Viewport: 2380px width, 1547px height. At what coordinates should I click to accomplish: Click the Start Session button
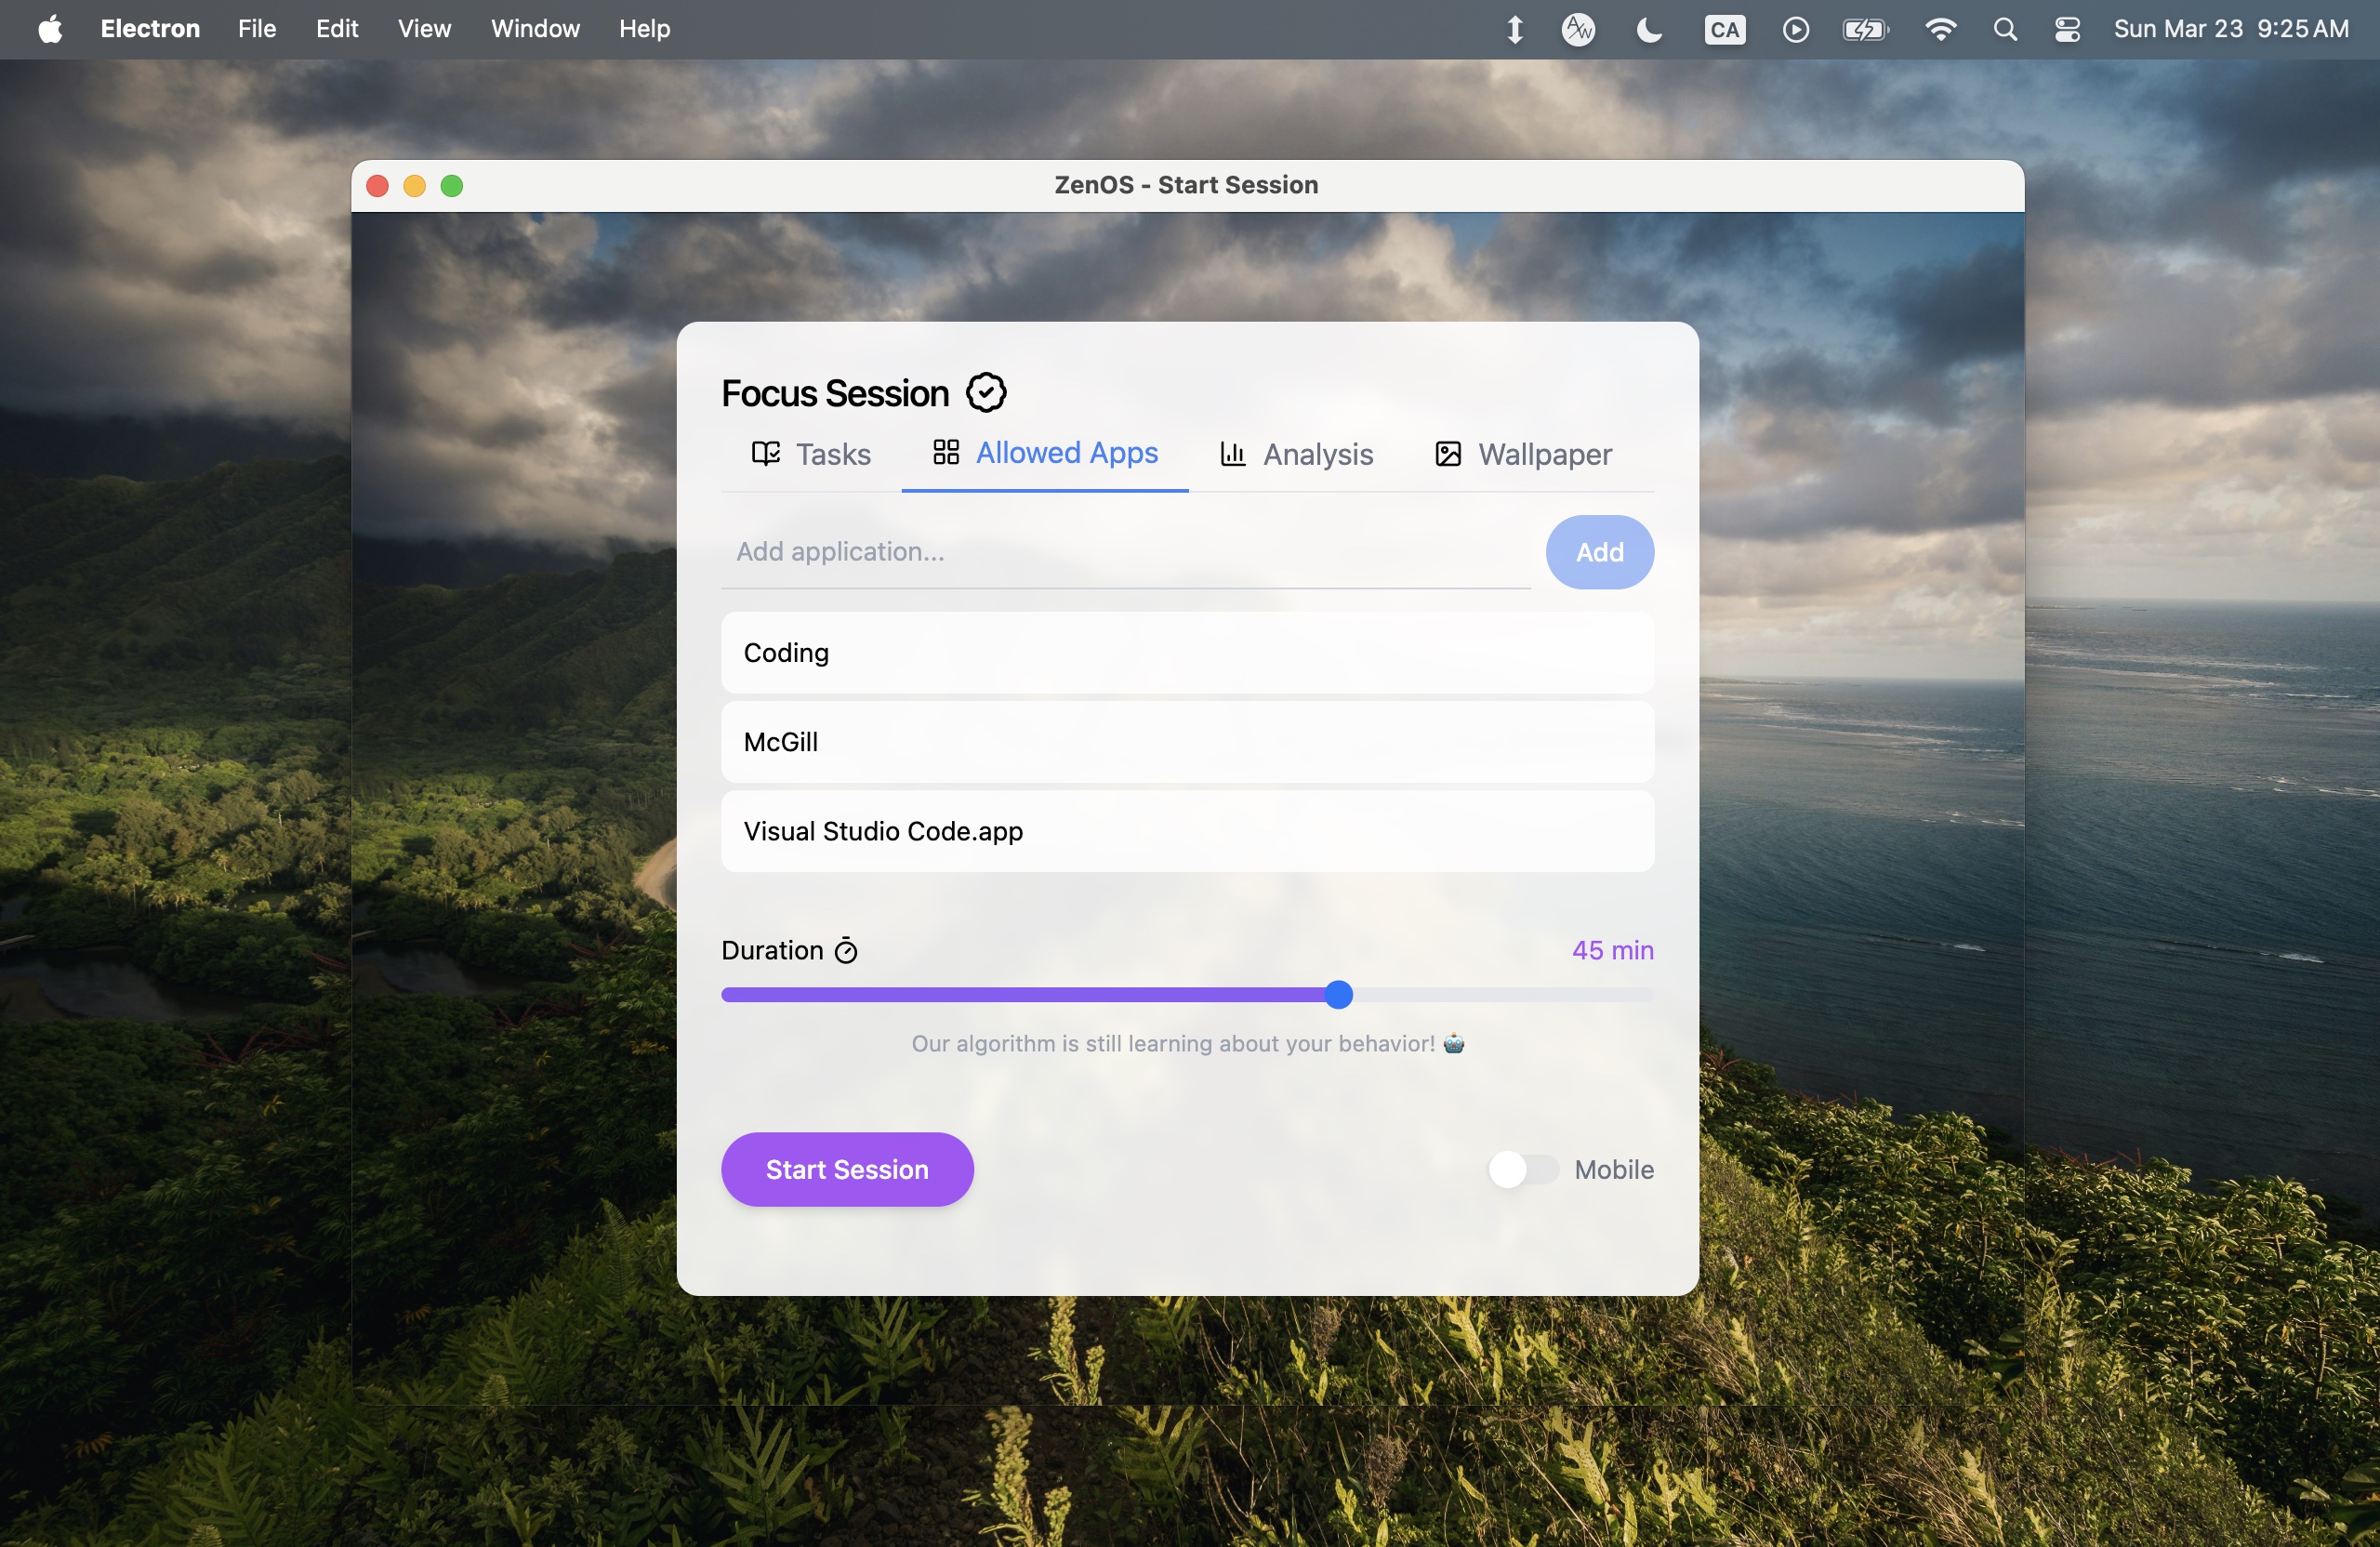[846, 1169]
